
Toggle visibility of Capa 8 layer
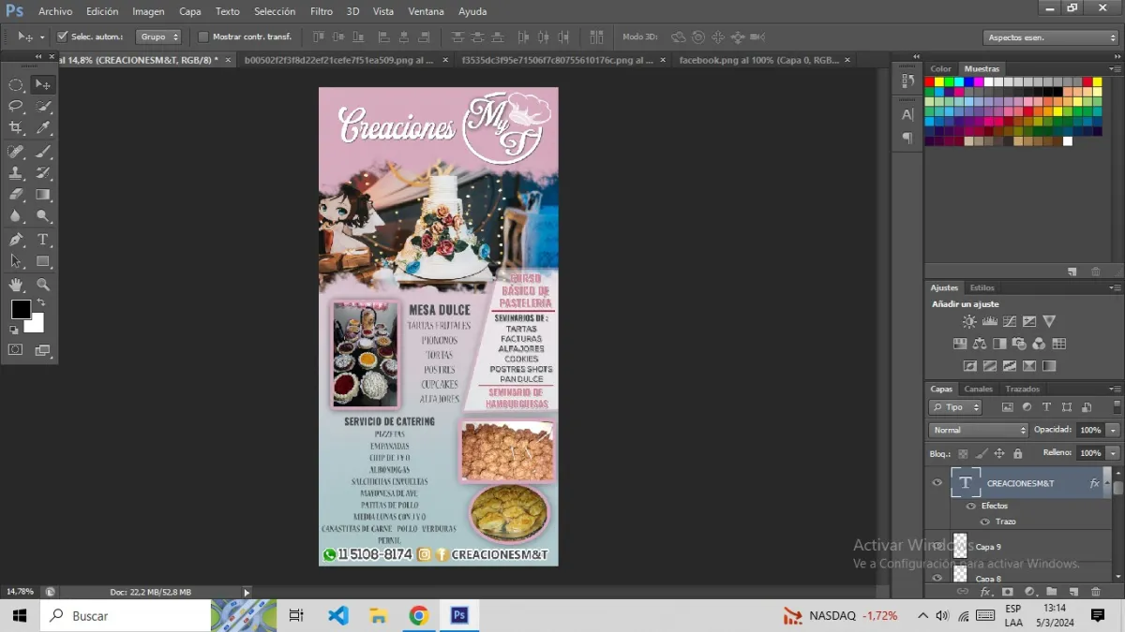[937, 578]
